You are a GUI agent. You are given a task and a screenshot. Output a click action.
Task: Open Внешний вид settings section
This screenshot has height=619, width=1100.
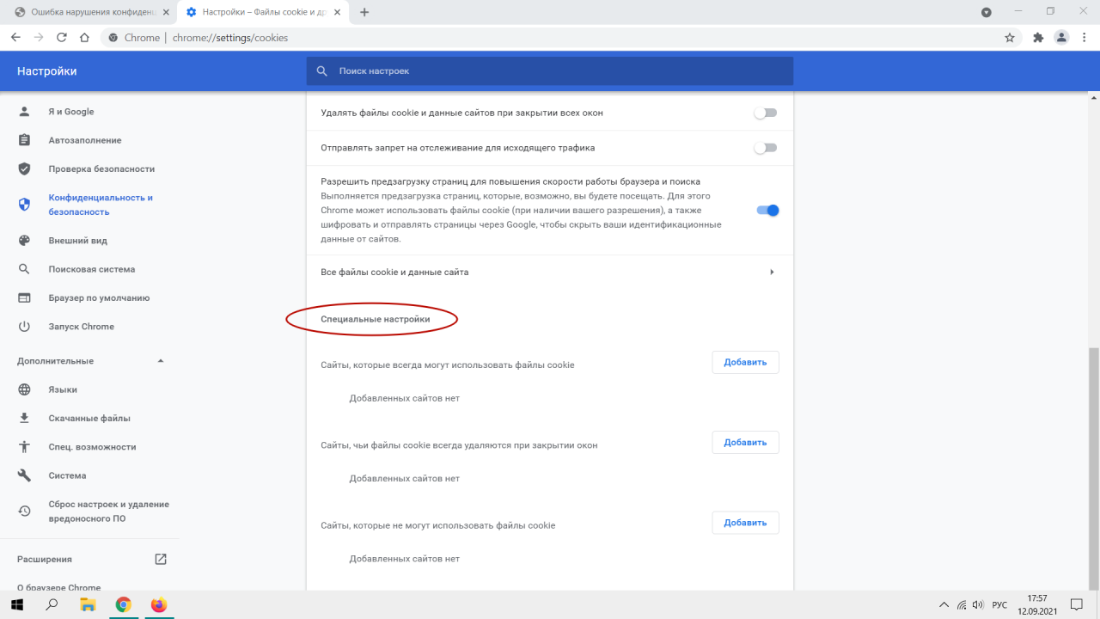(x=77, y=241)
